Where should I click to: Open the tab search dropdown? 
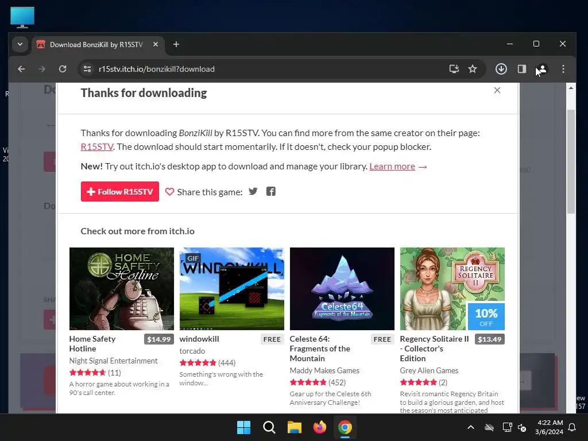[x=20, y=44]
